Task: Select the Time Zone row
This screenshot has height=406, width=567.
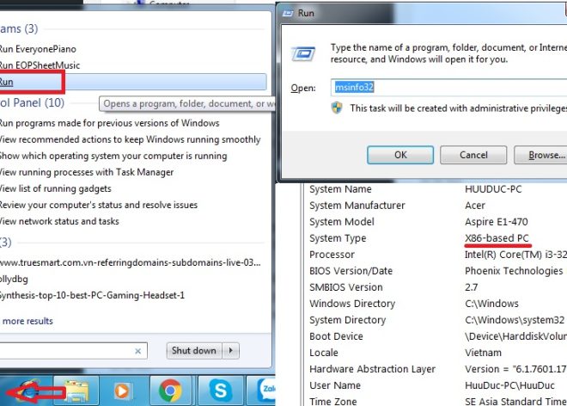Action: [435, 401]
